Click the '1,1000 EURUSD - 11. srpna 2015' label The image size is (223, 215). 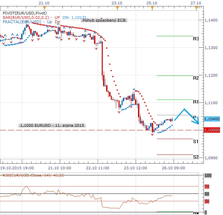[x=52, y=125]
